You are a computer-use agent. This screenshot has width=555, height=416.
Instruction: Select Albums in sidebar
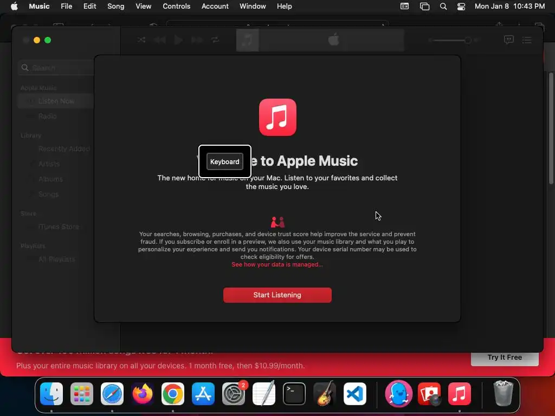[50, 179]
